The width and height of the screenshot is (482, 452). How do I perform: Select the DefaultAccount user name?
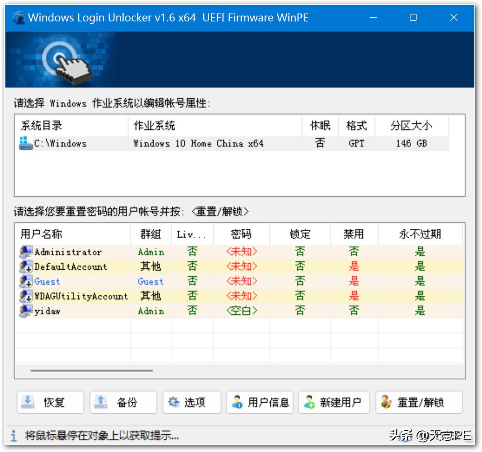tap(71, 267)
